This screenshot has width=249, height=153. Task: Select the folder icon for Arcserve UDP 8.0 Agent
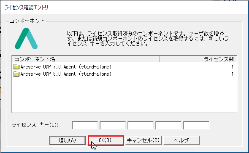[16, 74]
